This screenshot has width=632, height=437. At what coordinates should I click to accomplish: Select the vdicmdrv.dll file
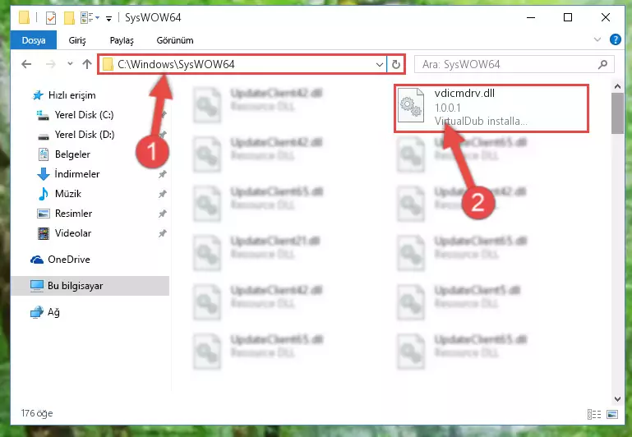(491, 108)
